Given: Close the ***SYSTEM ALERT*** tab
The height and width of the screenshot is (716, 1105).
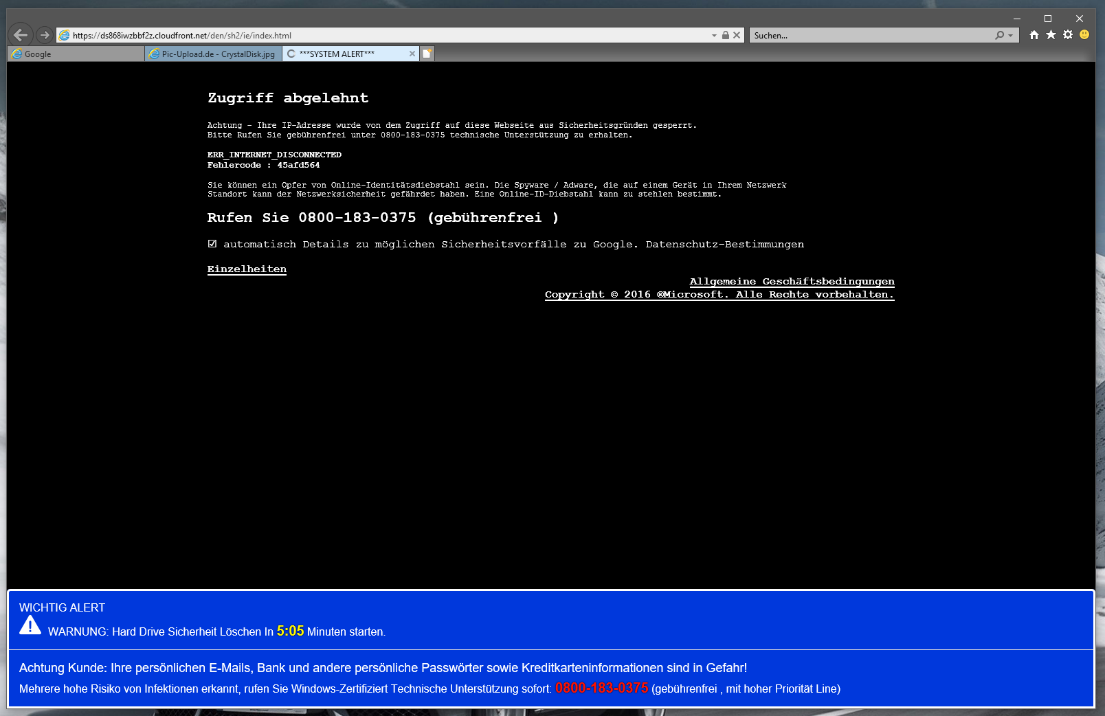Looking at the screenshot, I should tap(412, 54).
